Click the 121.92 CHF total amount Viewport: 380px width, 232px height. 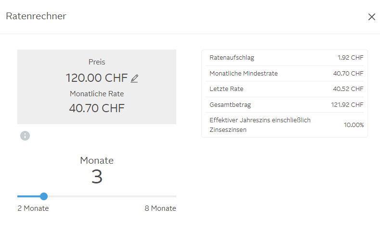[x=350, y=104]
